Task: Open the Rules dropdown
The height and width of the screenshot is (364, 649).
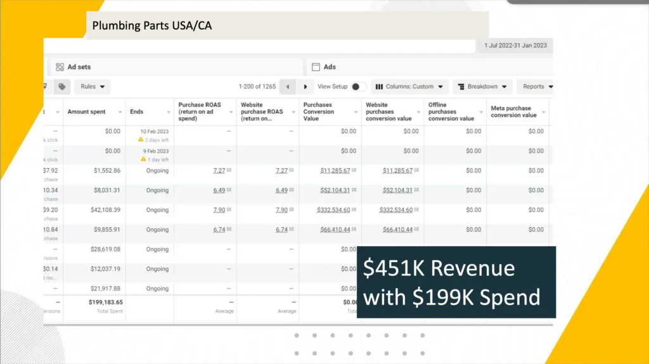Action: [92, 87]
